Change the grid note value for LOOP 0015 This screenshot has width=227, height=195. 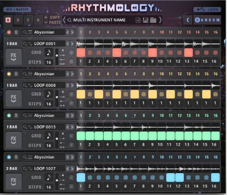coord(49,136)
